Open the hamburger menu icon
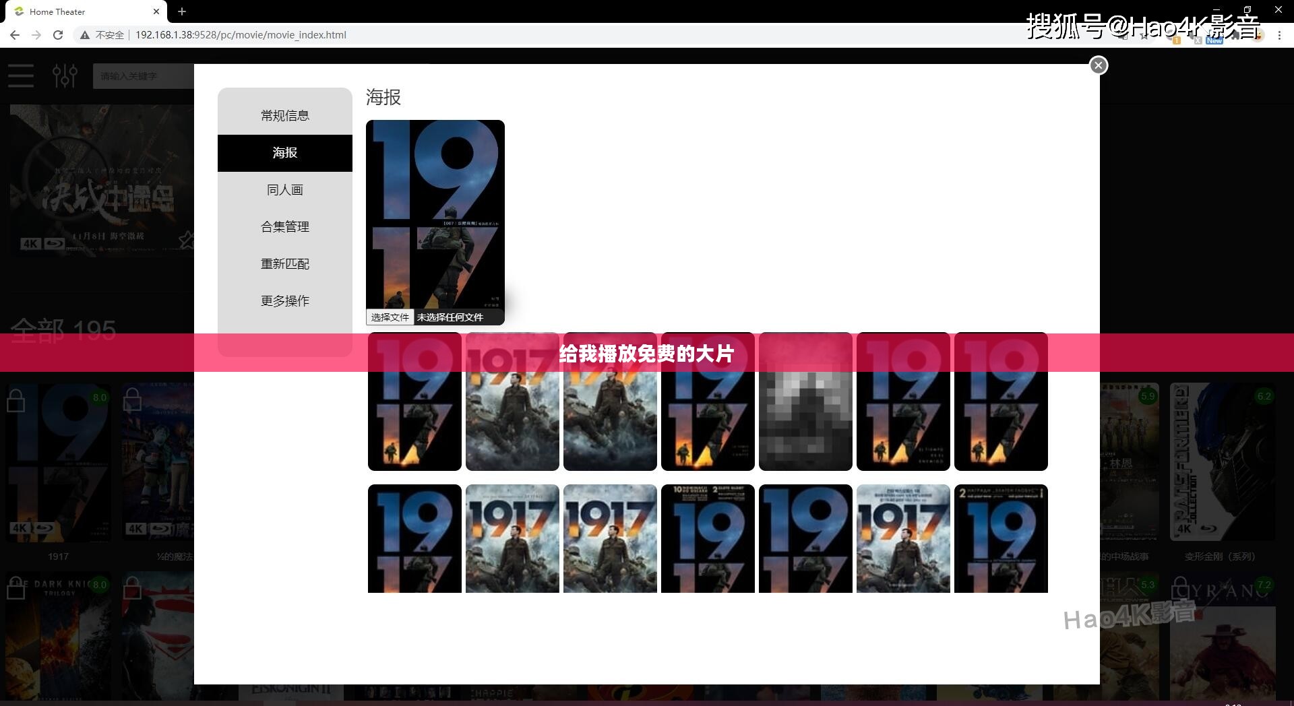The height and width of the screenshot is (706, 1294). tap(21, 75)
